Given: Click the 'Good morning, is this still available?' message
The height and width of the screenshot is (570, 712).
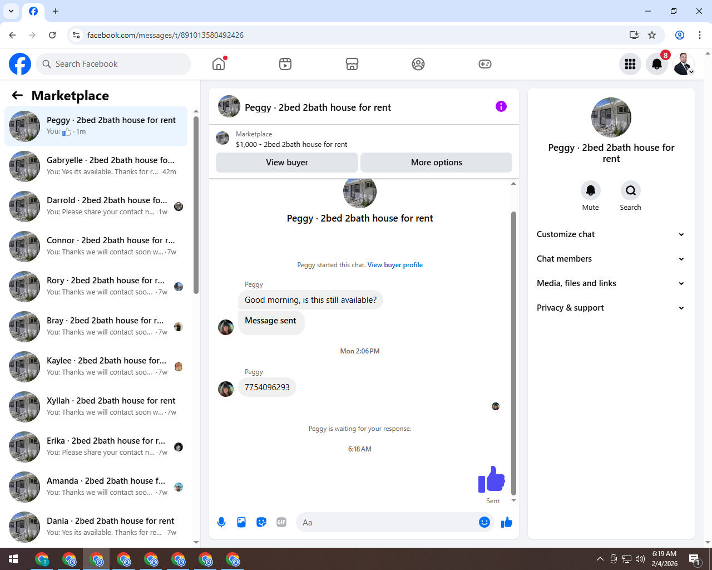Looking at the screenshot, I should (310, 300).
